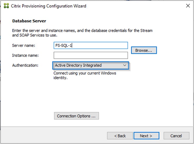Open Connection Options ... dialog
Screen dimensions: 194x144
76,116
